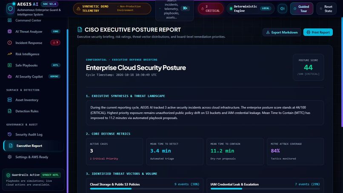Click the search incidents input field
This screenshot has height=193, width=343.
coord(174,10)
